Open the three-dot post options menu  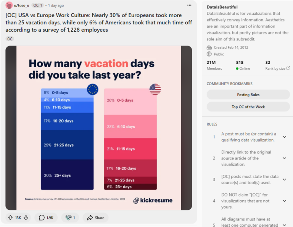(189, 5)
